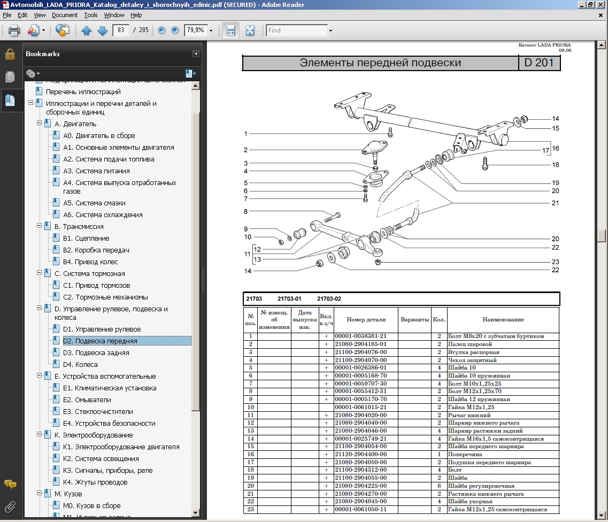Open the Tools menu
This screenshot has width=608, height=522.
91,16
